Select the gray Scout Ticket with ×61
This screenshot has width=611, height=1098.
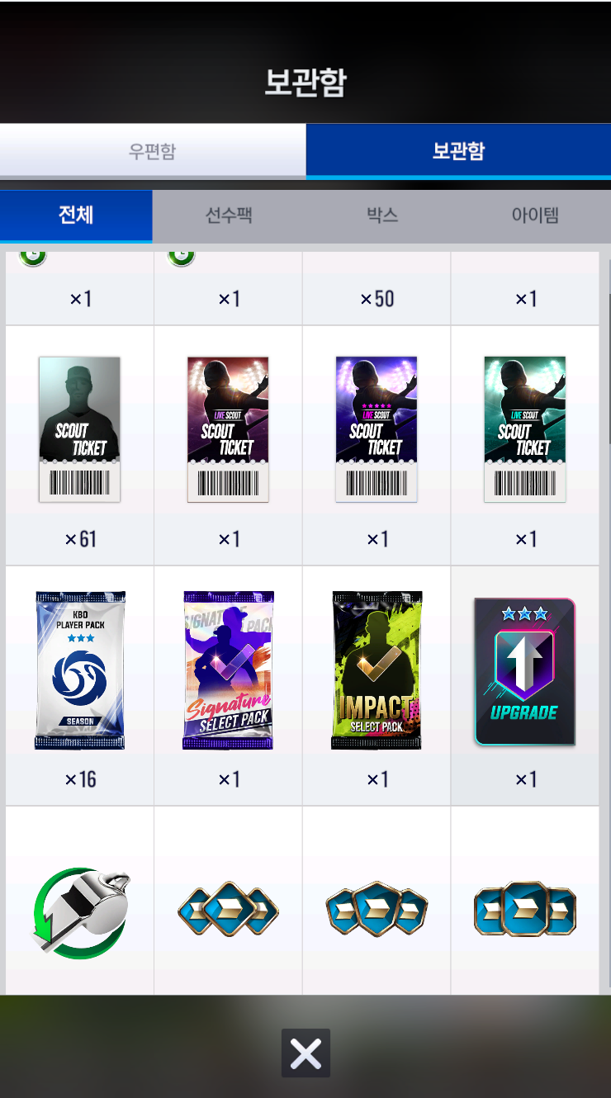click(x=79, y=429)
